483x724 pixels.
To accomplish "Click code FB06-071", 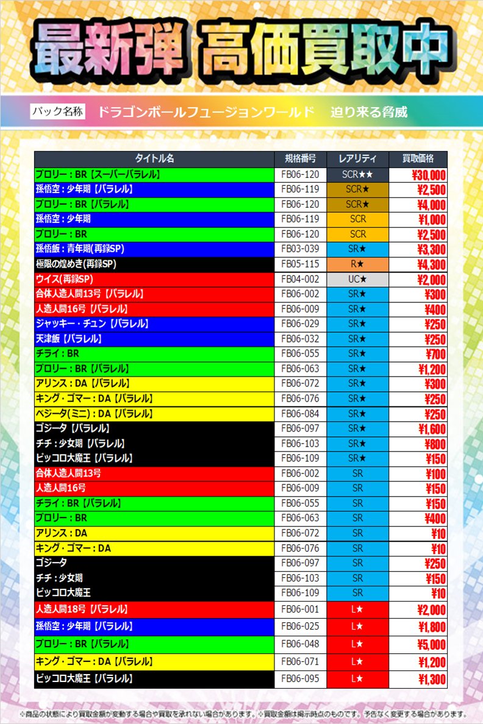I will point(301,662).
